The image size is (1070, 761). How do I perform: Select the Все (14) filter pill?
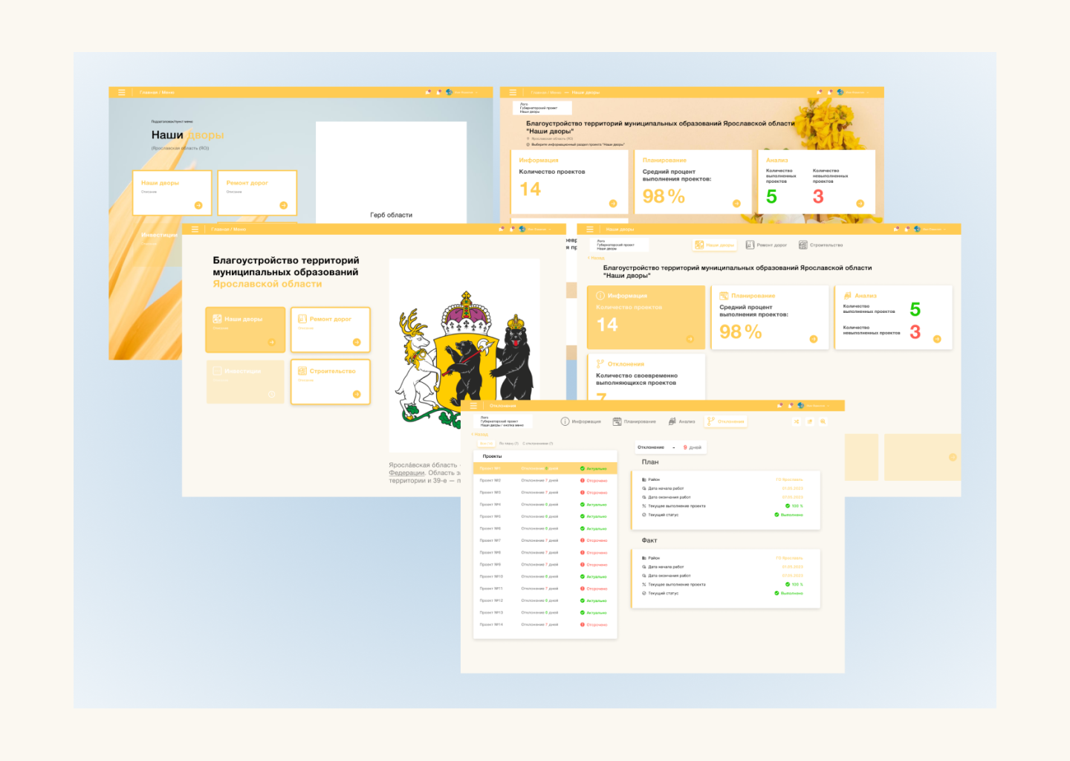click(x=486, y=443)
